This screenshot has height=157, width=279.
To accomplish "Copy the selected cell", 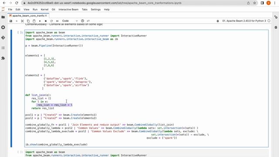I will click(28, 21).
